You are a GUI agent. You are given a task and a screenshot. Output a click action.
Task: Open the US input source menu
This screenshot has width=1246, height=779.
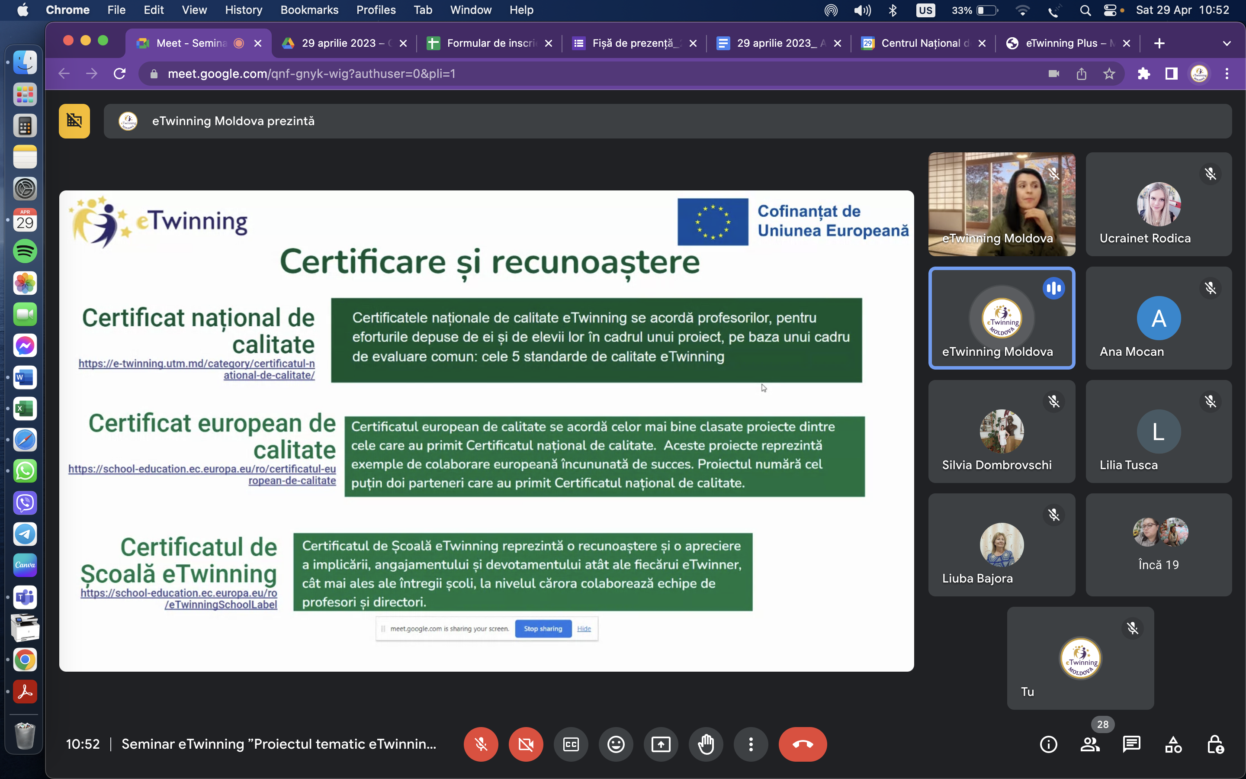(925, 10)
